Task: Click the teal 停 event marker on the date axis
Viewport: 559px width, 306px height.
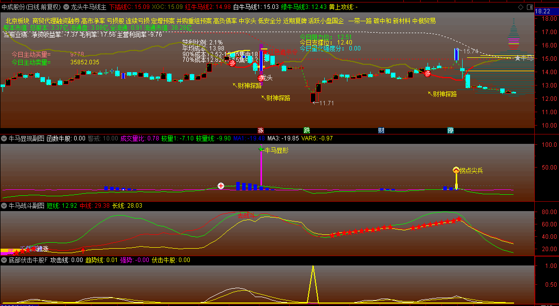Action: [451, 131]
